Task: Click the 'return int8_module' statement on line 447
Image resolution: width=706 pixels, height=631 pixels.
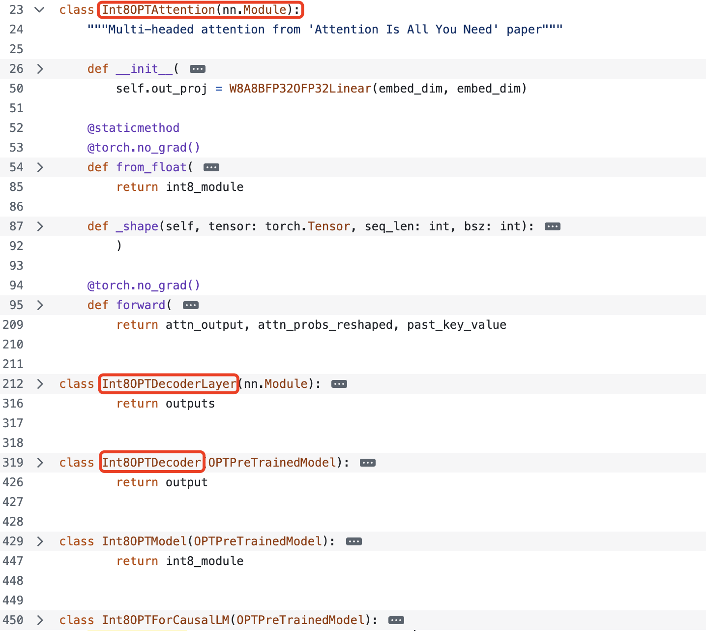Action: 180,561
